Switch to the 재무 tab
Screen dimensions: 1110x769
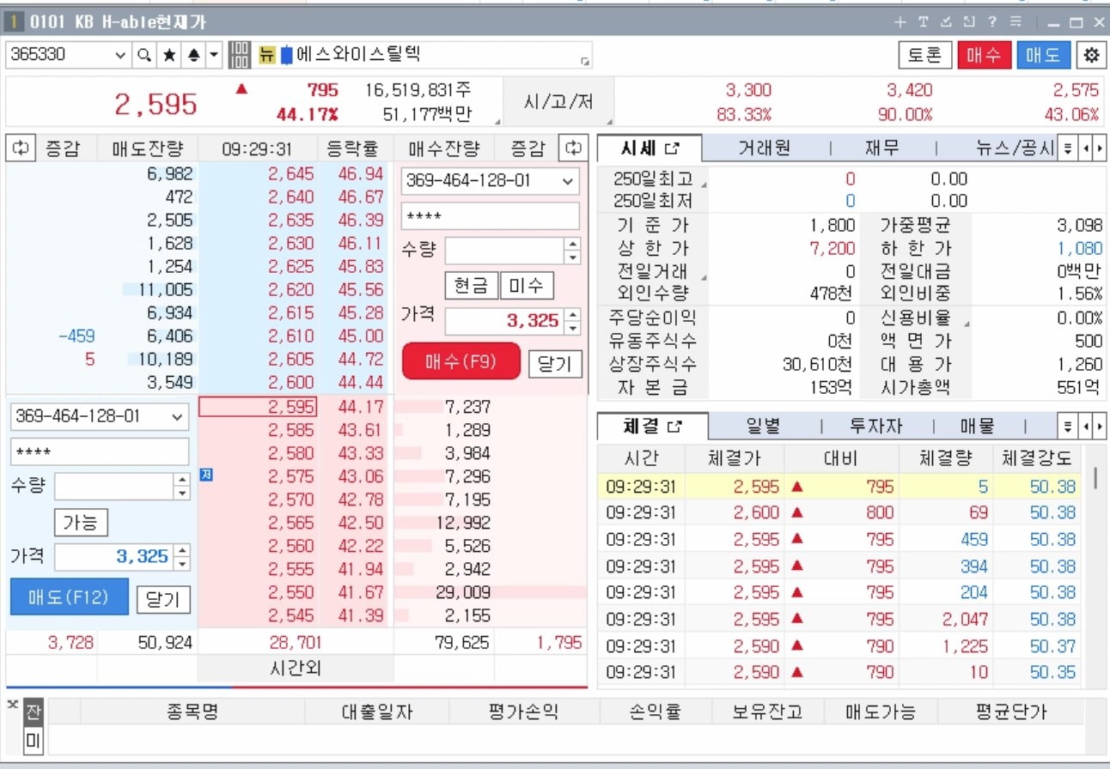[881, 148]
